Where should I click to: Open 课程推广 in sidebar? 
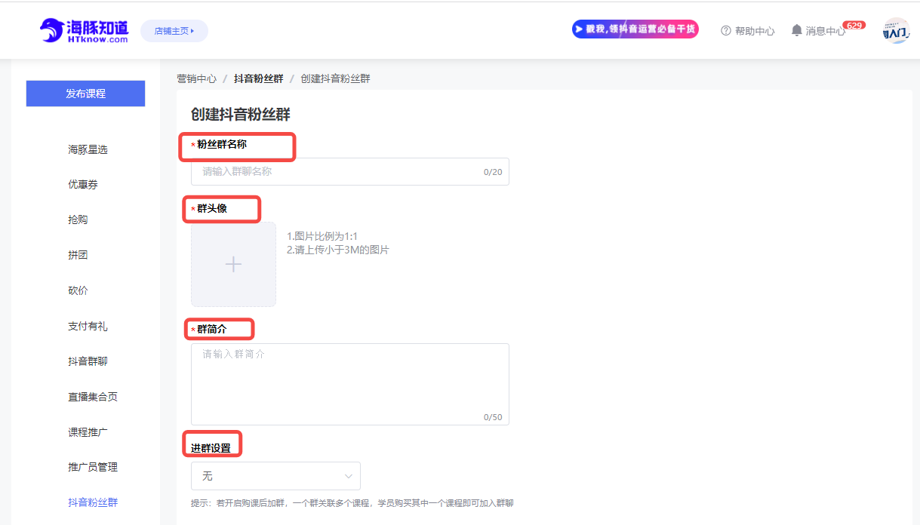(88, 432)
